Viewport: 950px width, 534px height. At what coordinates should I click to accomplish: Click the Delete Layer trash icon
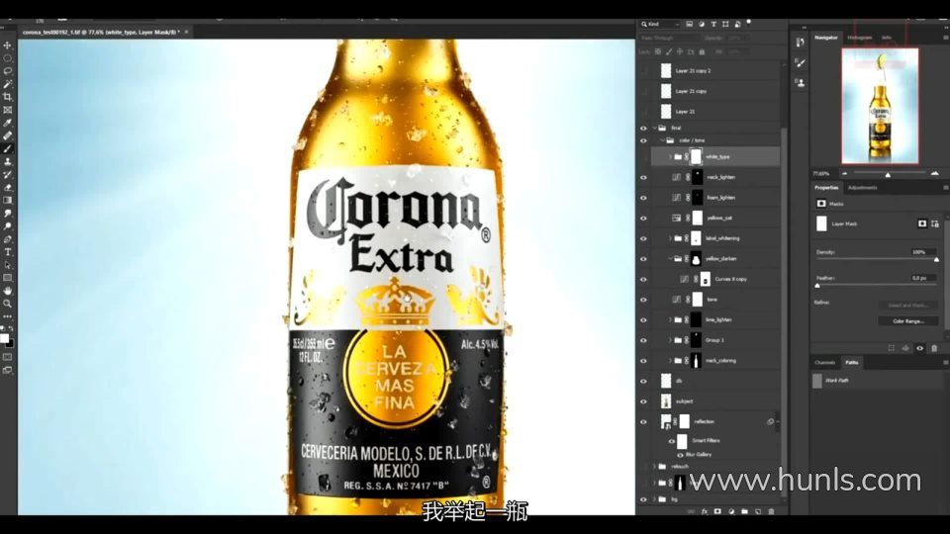(x=771, y=511)
